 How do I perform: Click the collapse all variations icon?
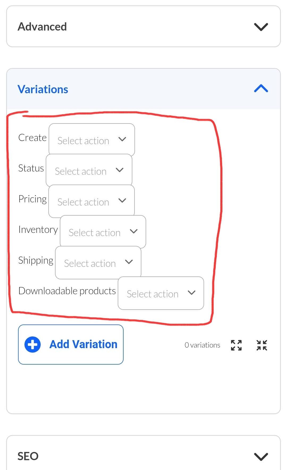tap(262, 345)
